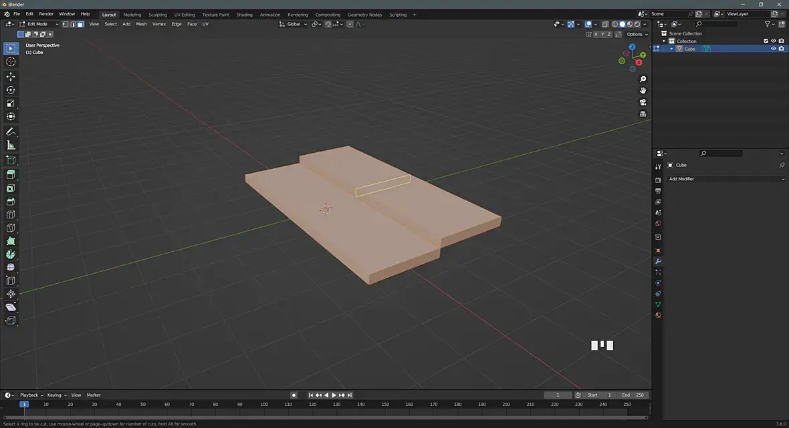Activate the Measure tool
789x428 pixels.
pos(11,145)
